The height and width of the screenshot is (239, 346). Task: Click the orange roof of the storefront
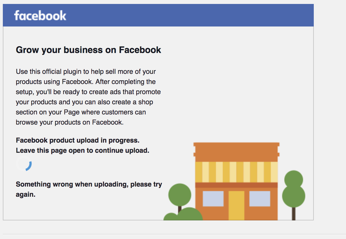(x=236, y=152)
